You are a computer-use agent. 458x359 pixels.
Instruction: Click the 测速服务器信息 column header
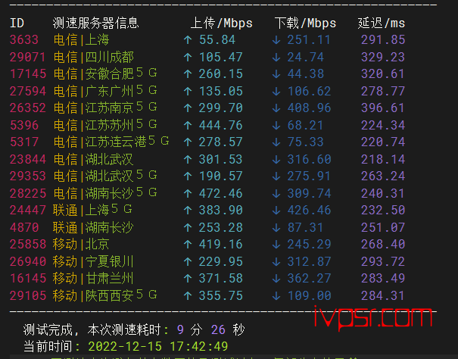96,23
